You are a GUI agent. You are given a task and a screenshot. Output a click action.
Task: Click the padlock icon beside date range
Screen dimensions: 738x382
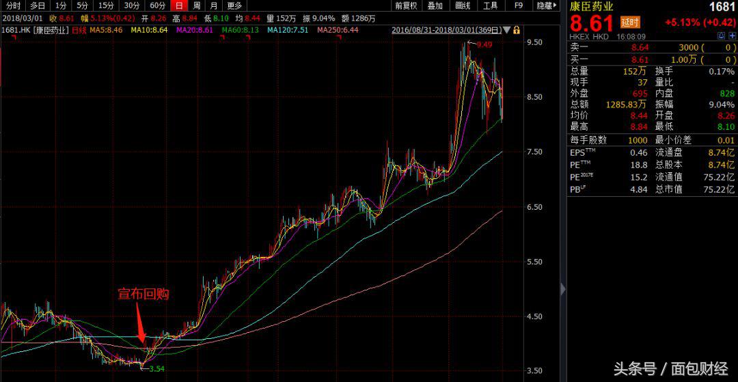517,30
